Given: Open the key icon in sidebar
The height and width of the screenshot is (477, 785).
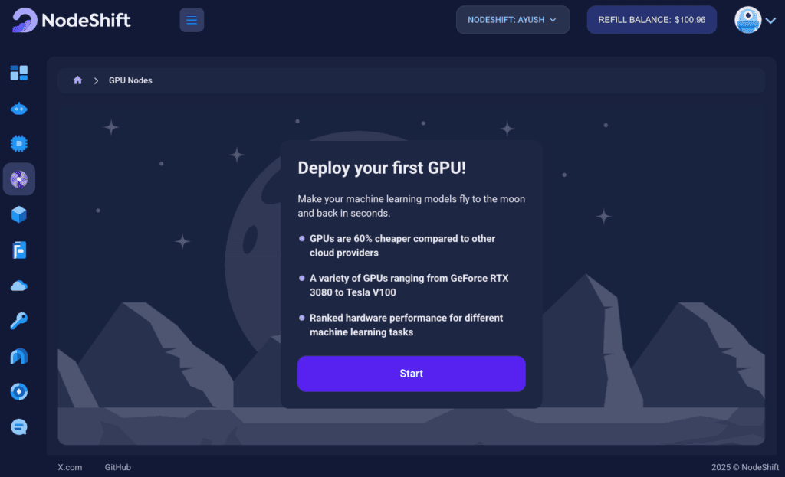Looking at the screenshot, I should tap(19, 321).
